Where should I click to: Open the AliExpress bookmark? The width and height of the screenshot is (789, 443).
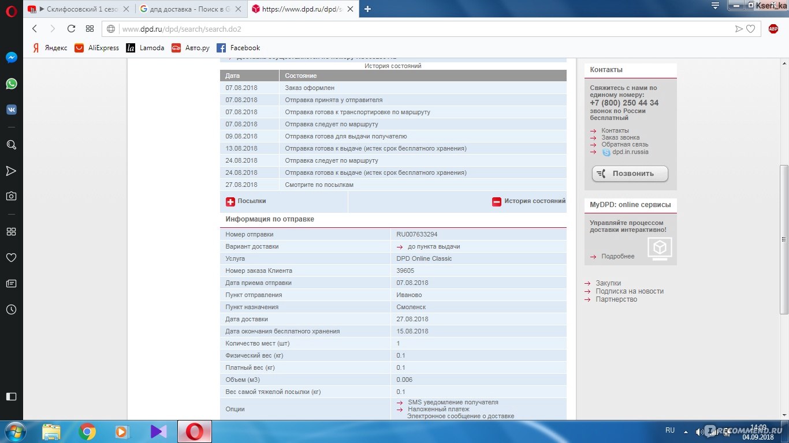click(96, 48)
